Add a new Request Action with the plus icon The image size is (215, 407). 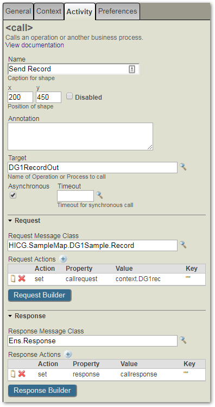63,259
